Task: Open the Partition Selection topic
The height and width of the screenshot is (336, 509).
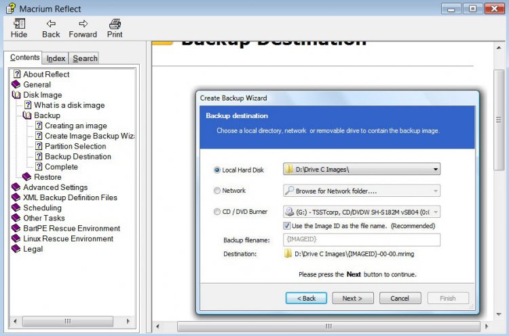Action: pos(75,146)
